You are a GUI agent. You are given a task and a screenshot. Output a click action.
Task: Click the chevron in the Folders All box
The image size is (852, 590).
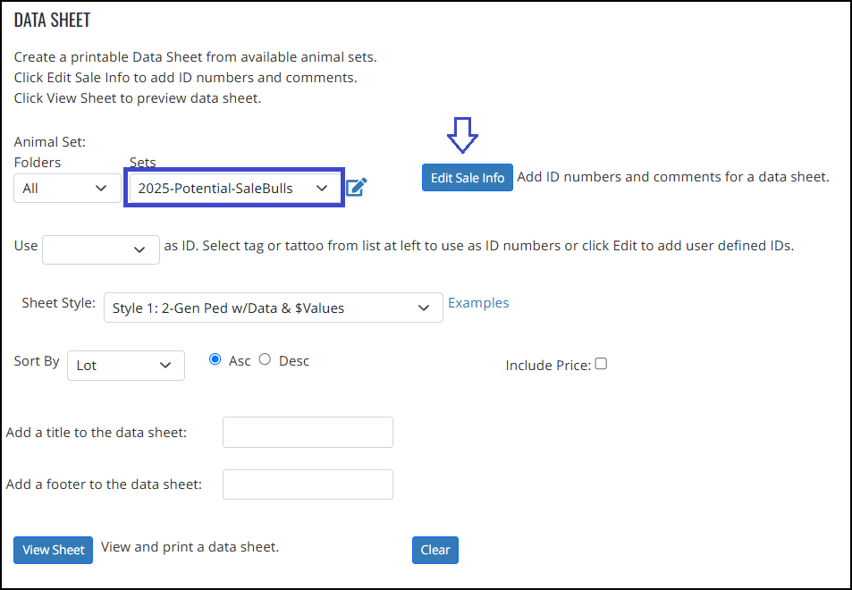(101, 188)
